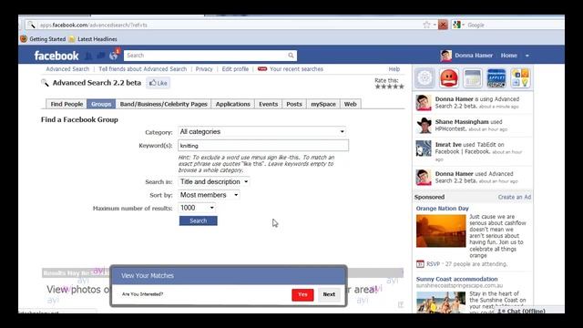Click magnifier icon beside Advanced Search title
This screenshot has width=583, height=328.
pos(45,83)
